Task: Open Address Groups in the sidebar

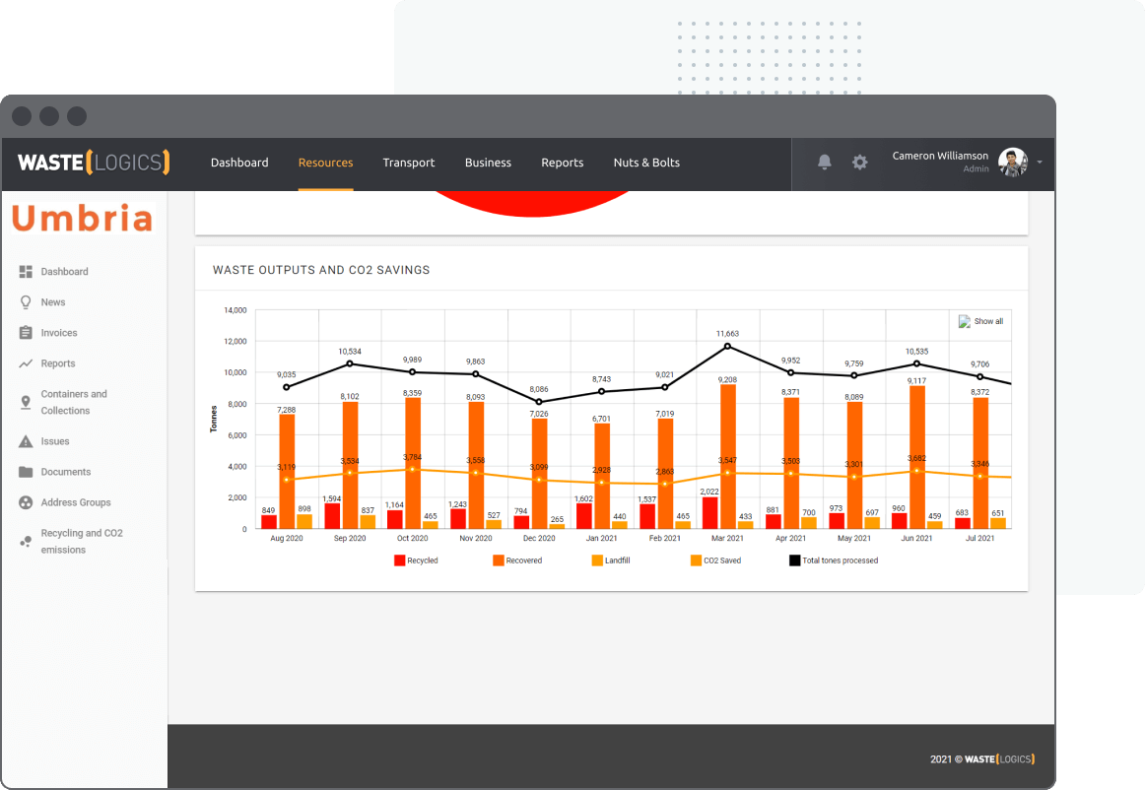Action: (75, 502)
